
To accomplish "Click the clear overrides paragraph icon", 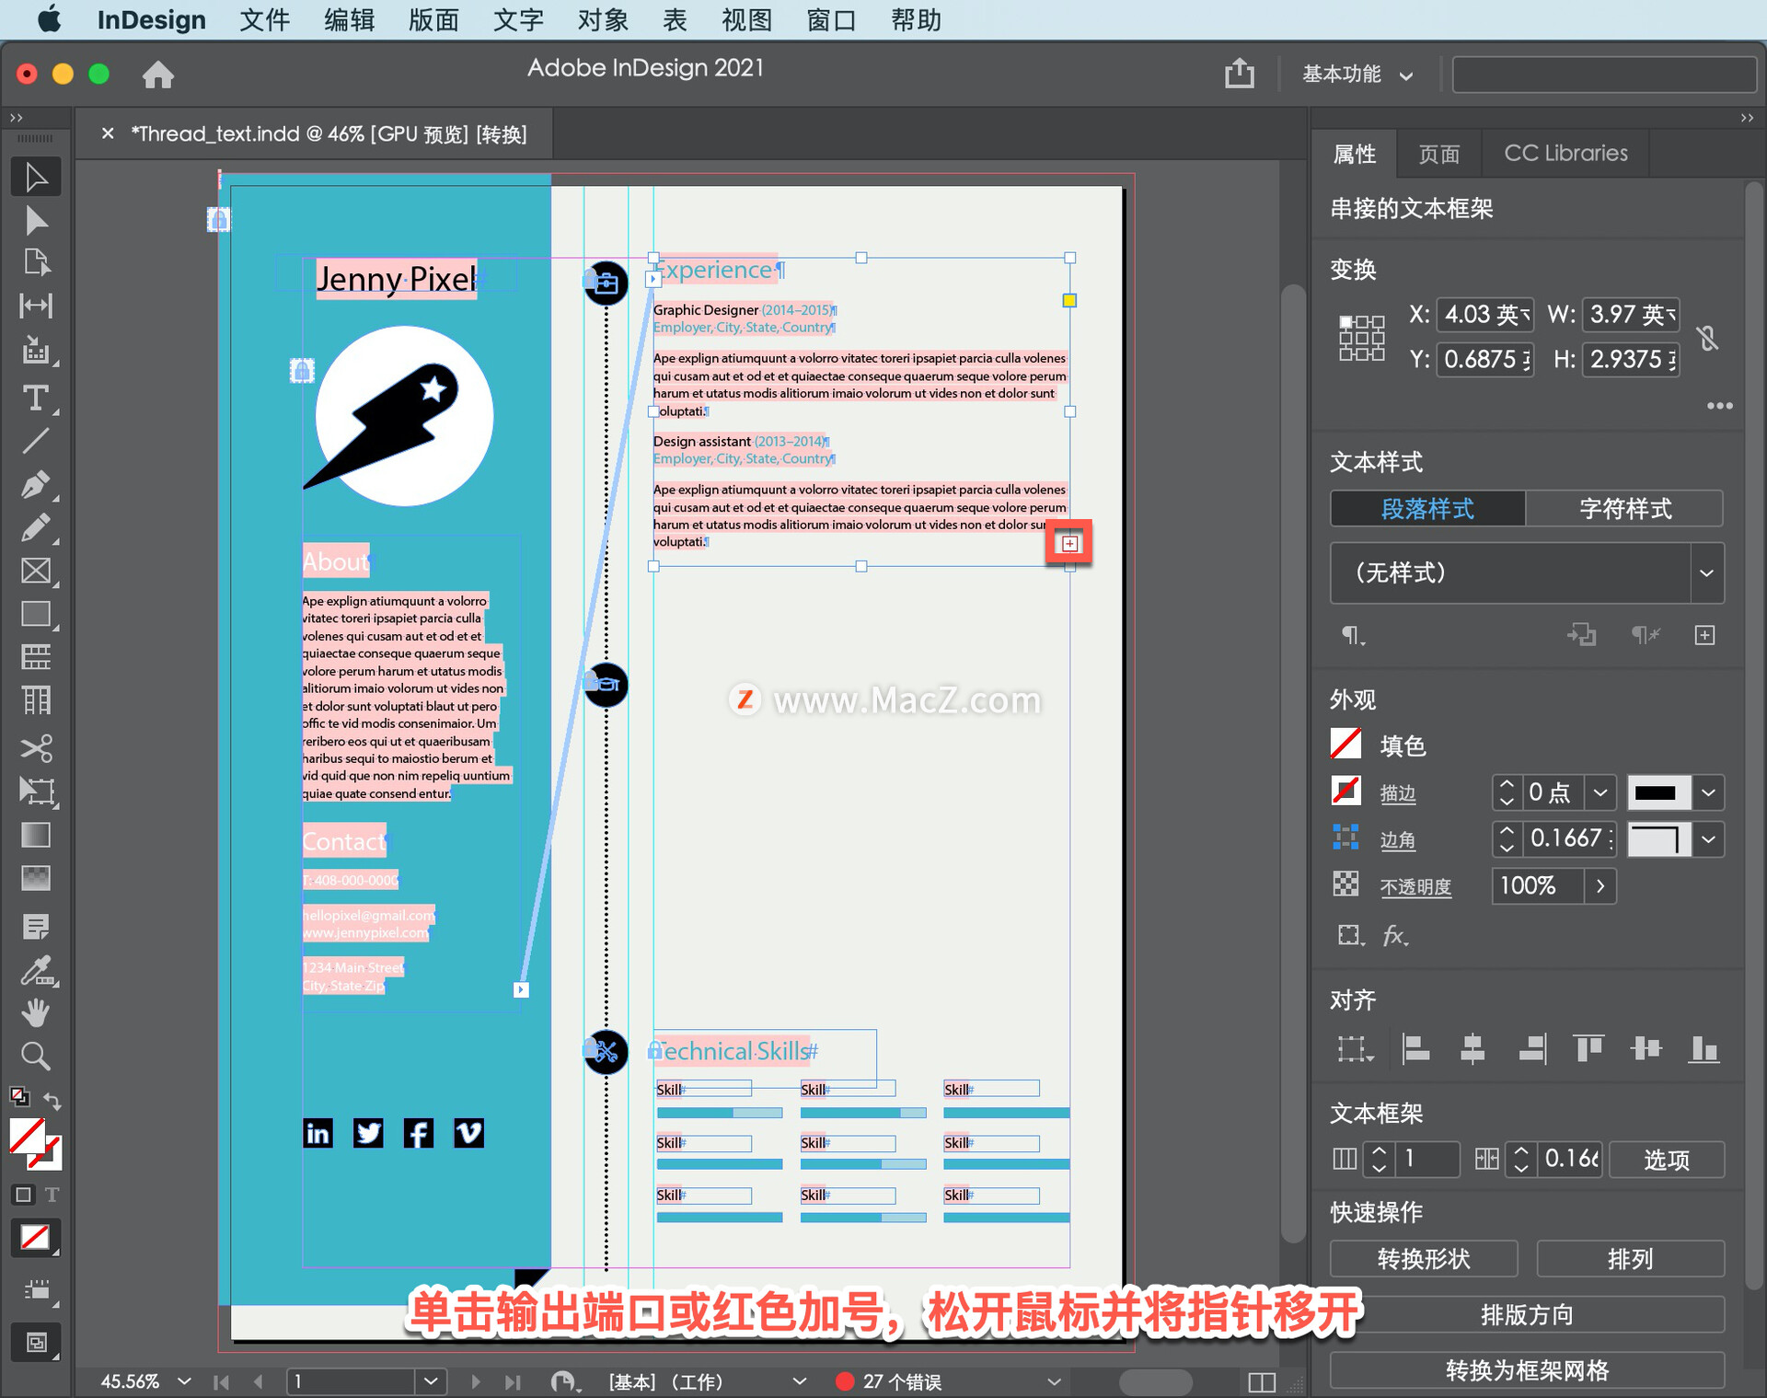I will [x=1645, y=635].
